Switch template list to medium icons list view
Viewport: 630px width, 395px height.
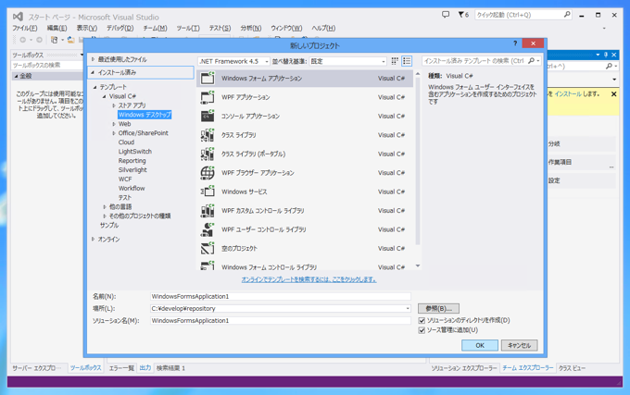click(x=407, y=61)
